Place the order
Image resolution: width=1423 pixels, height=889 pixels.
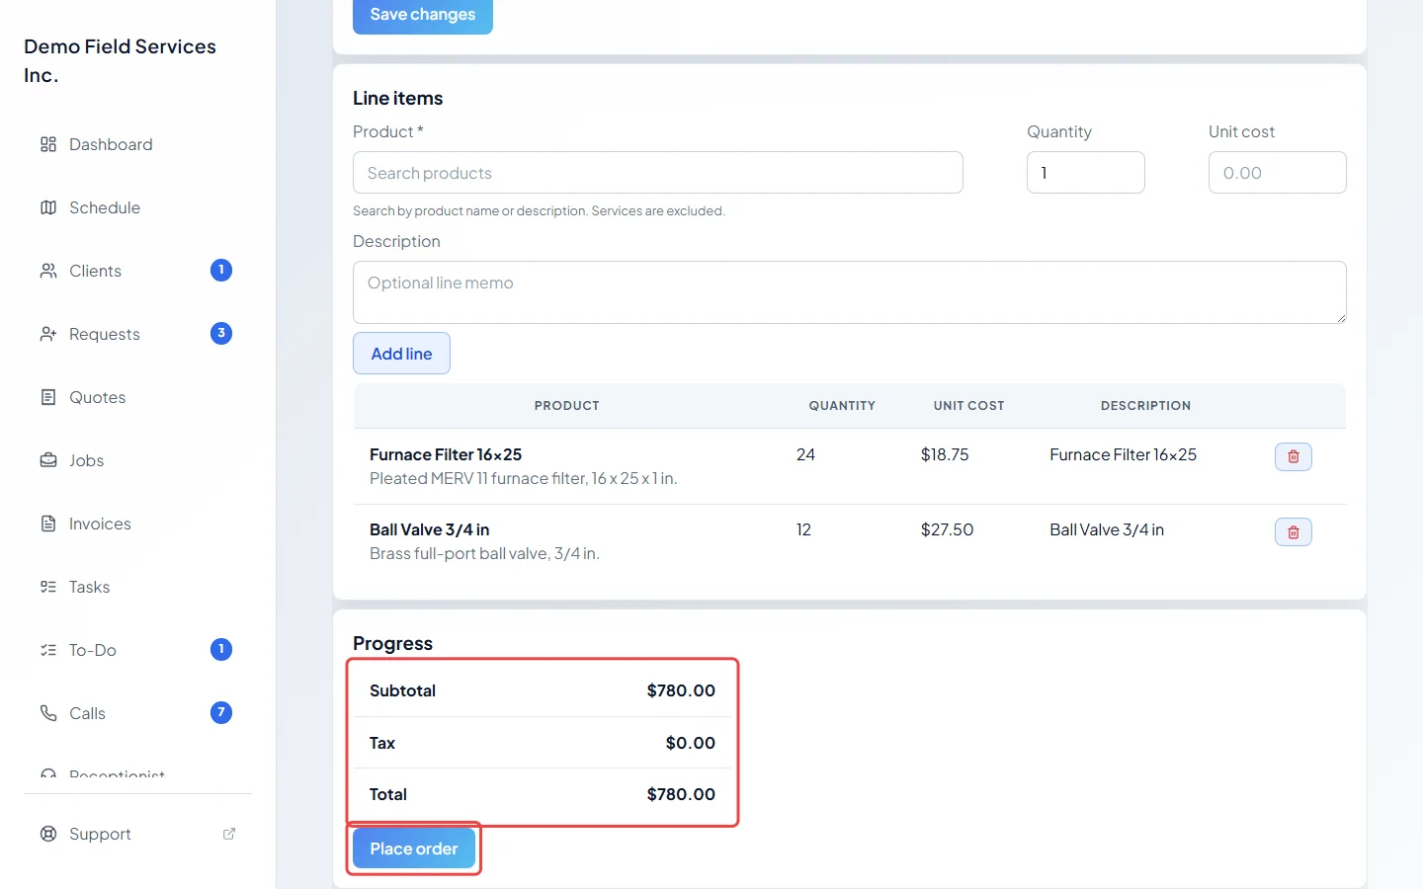click(414, 849)
